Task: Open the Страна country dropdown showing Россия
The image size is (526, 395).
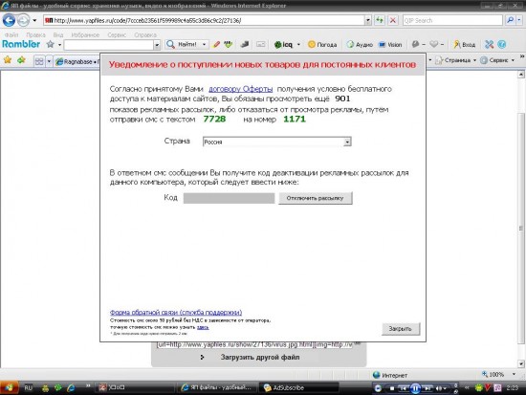Action: point(277,142)
